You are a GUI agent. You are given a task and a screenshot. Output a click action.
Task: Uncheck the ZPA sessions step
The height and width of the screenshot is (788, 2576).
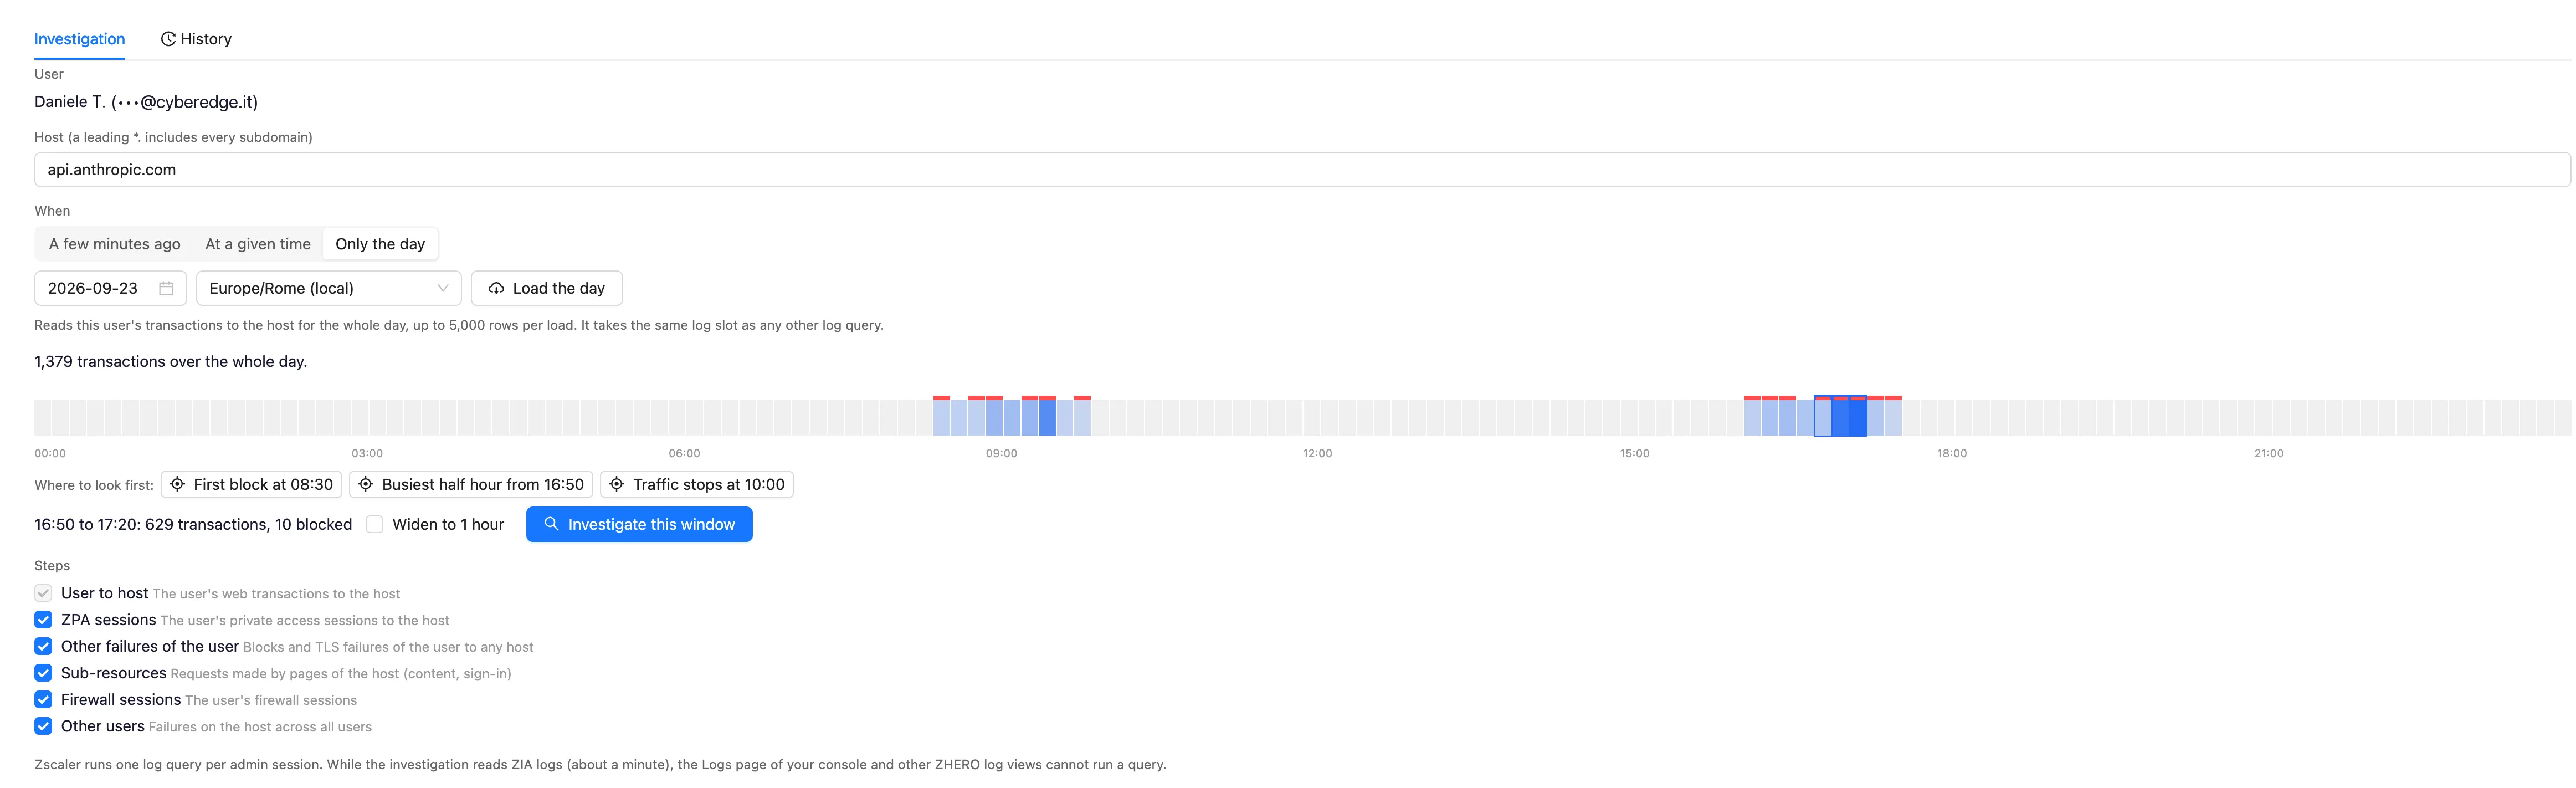tap(43, 620)
